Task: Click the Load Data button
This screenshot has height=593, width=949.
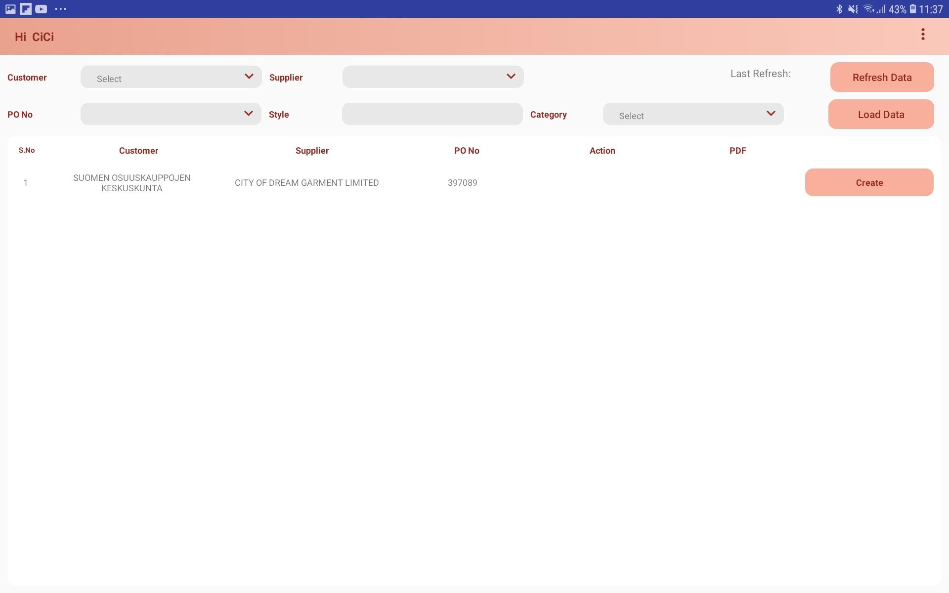Action: coord(881,114)
